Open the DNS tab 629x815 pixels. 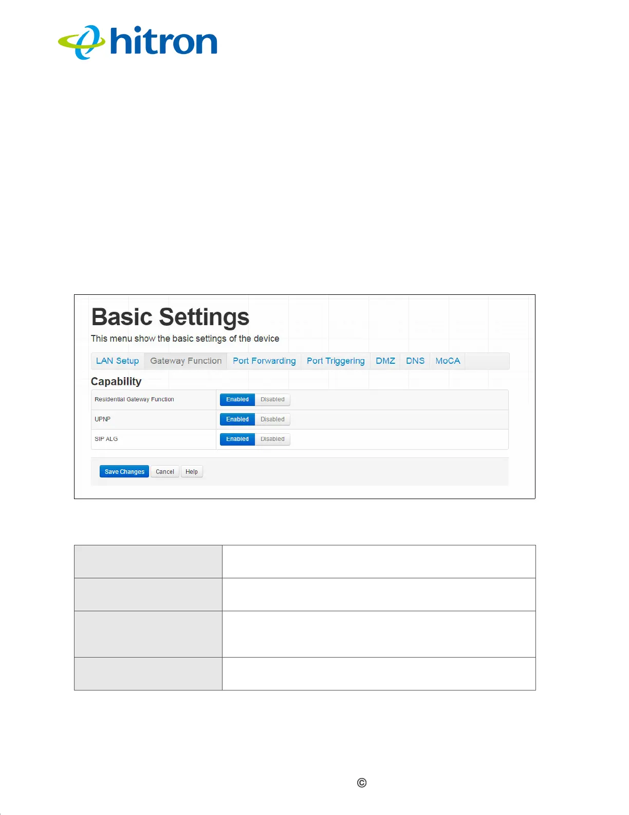pyautogui.click(x=415, y=361)
